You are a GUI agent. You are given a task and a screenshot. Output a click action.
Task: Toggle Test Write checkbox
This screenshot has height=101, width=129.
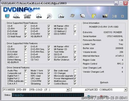coord(75,52)
